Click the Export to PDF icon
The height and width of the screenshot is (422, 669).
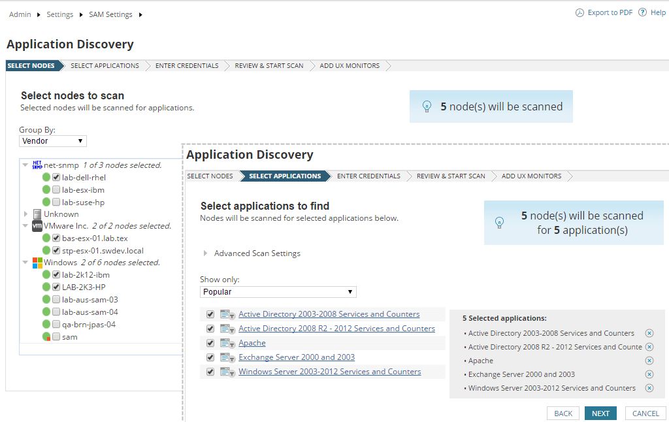coord(579,13)
